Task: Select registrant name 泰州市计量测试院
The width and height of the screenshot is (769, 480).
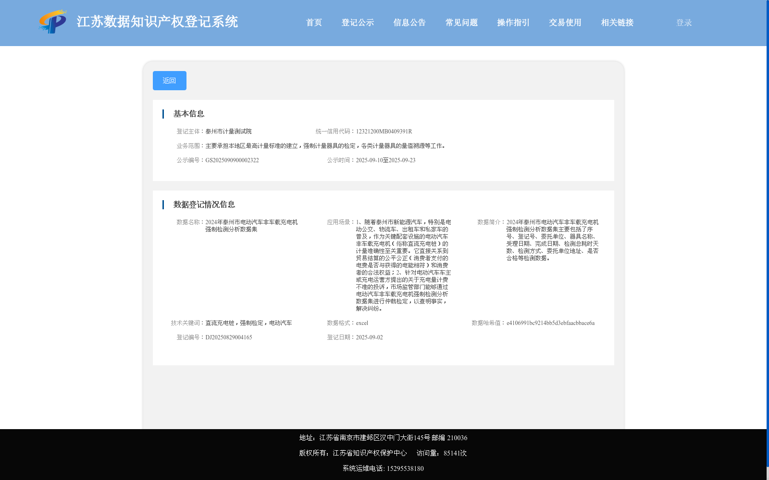Action: 228,132
